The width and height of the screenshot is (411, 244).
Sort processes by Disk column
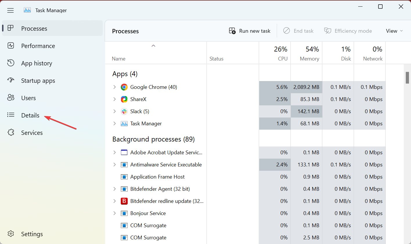[x=338, y=53]
